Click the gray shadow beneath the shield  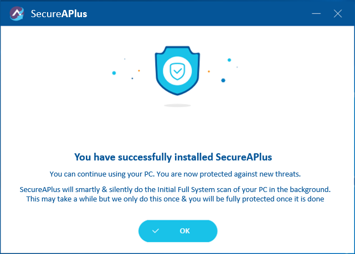[x=177, y=105]
